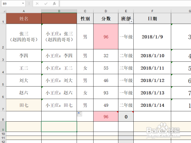The image size is (191, 143).
Task: Click the cell 小王庄:王二
Action: (59, 68)
